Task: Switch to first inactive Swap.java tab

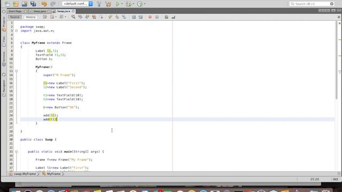Action: tap(40, 11)
